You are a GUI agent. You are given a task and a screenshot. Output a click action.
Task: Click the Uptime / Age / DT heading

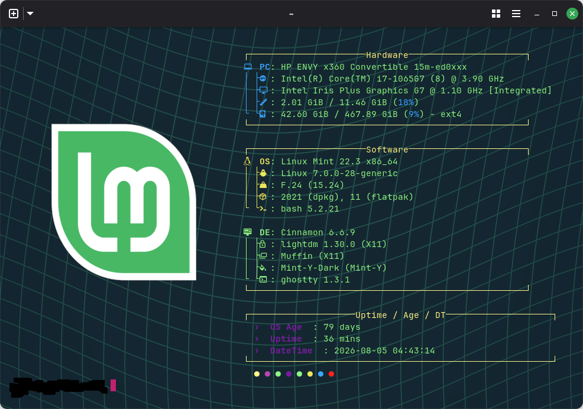(400, 315)
